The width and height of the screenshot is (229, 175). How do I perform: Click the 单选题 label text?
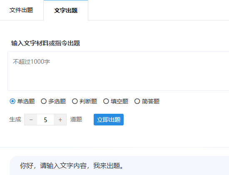click(x=26, y=101)
